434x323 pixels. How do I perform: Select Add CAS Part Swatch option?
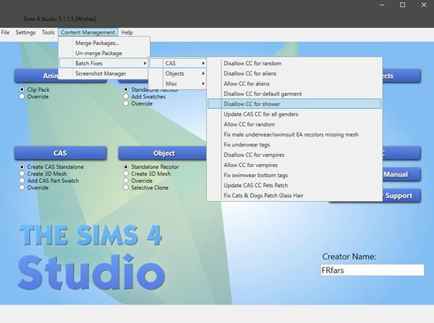tap(22, 181)
